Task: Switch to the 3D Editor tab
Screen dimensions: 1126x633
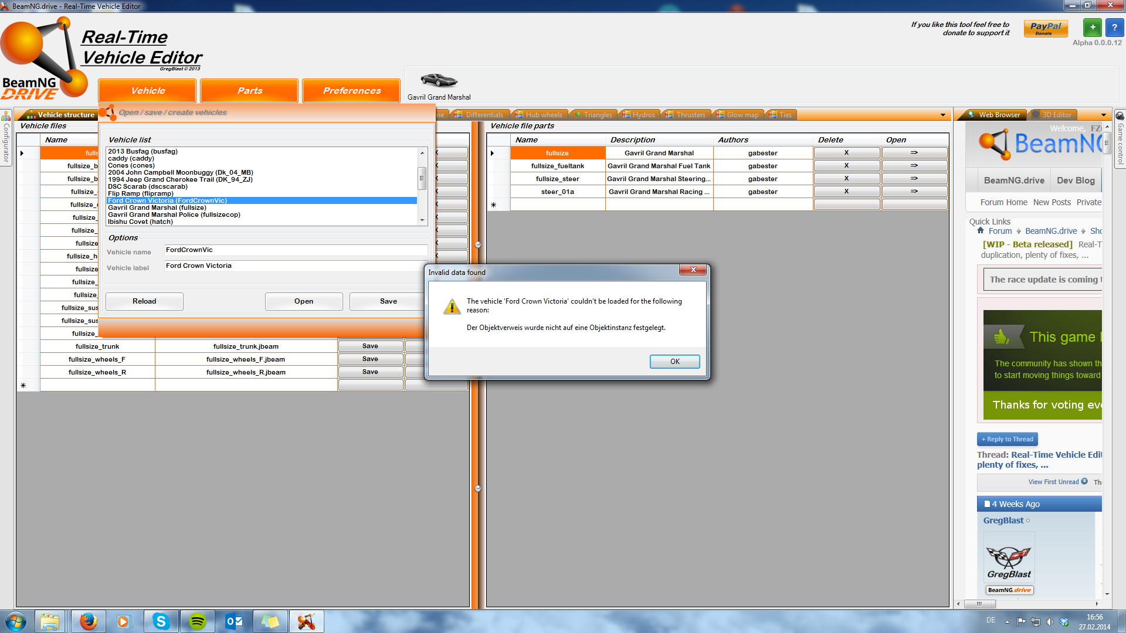Action: click(1056, 115)
